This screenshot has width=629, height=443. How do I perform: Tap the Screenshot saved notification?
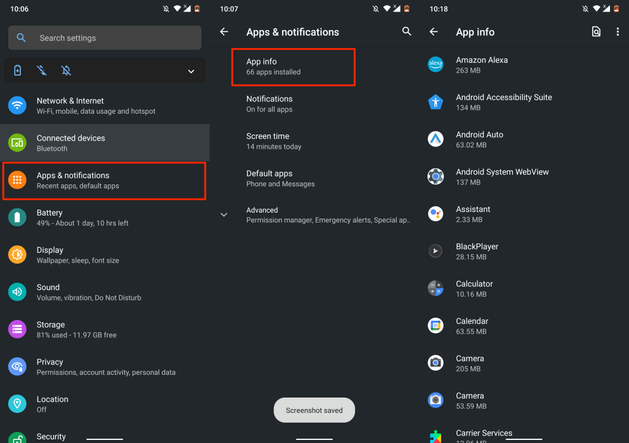coord(314,410)
